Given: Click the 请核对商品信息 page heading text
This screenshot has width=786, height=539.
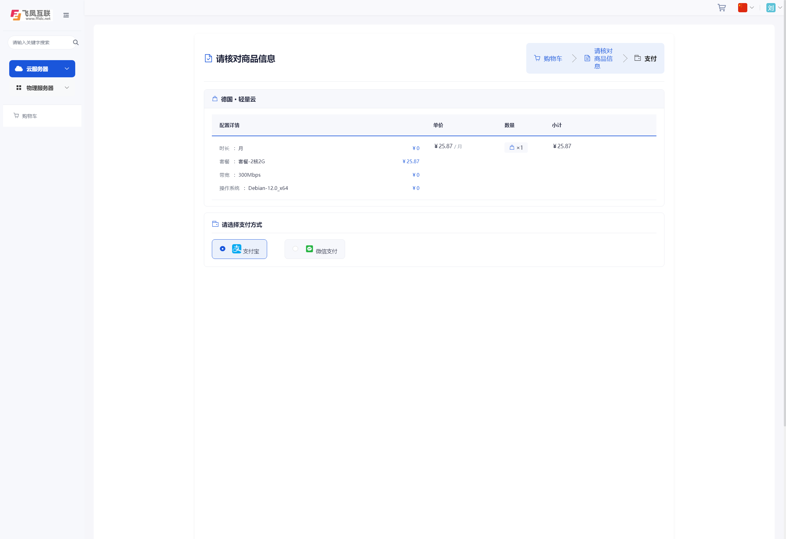Looking at the screenshot, I should (x=246, y=59).
